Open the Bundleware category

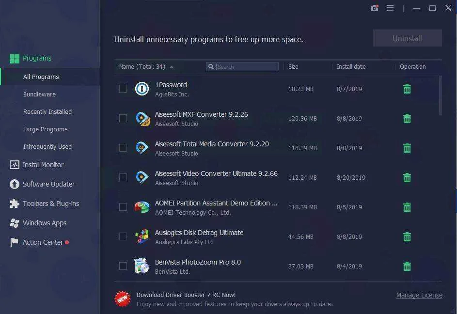(39, 94)
